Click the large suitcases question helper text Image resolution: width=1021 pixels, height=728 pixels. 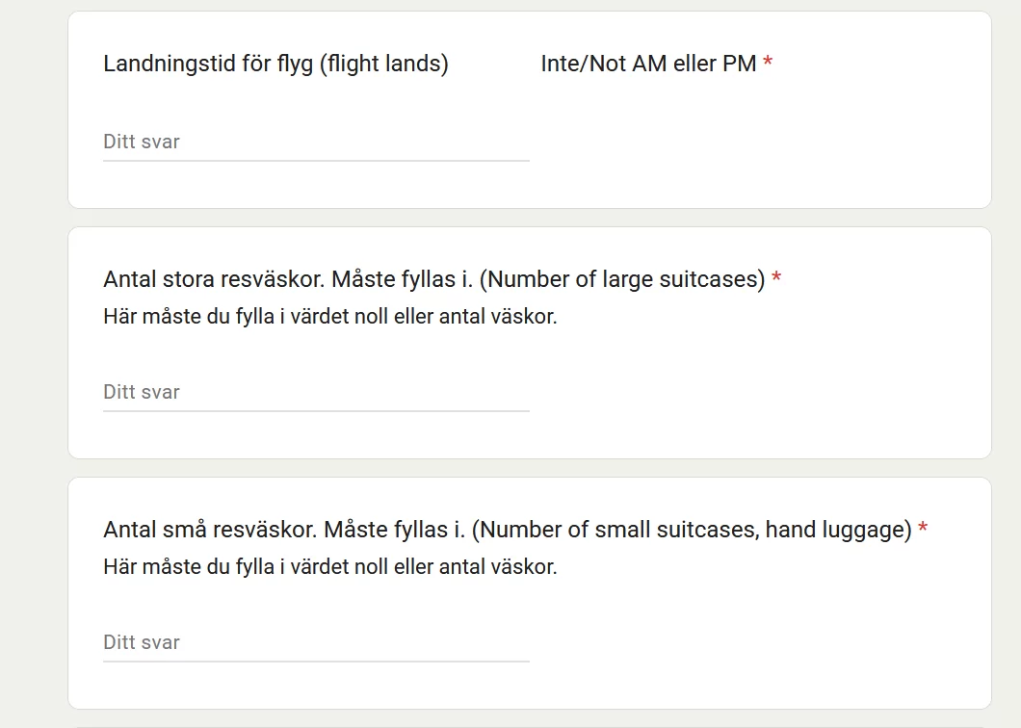(329, 317)
